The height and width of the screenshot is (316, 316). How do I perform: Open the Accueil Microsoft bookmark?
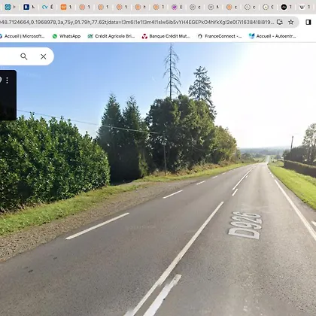[x=22, y=36]
